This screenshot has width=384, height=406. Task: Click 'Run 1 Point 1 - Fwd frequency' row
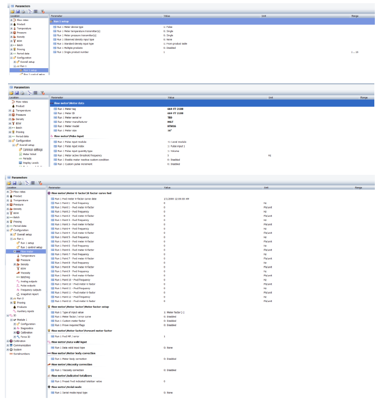click(211, 203)
